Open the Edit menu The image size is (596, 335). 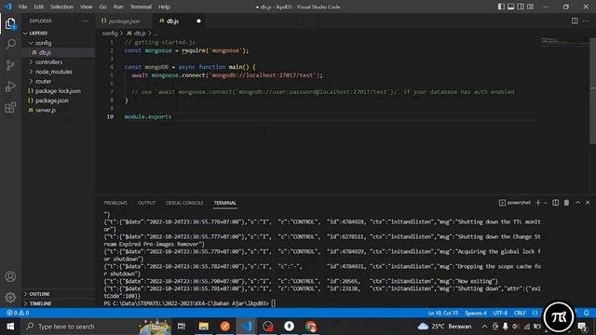pyautogui.click(x=38, y=7)
